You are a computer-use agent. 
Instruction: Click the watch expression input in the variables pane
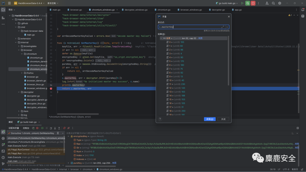[x=178, y=133]
